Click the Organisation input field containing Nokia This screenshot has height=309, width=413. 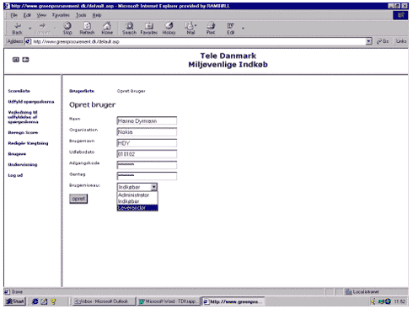click(x=147, y=132)
